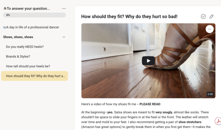Open lesson Do you really NEED heels?

point(25,47)
